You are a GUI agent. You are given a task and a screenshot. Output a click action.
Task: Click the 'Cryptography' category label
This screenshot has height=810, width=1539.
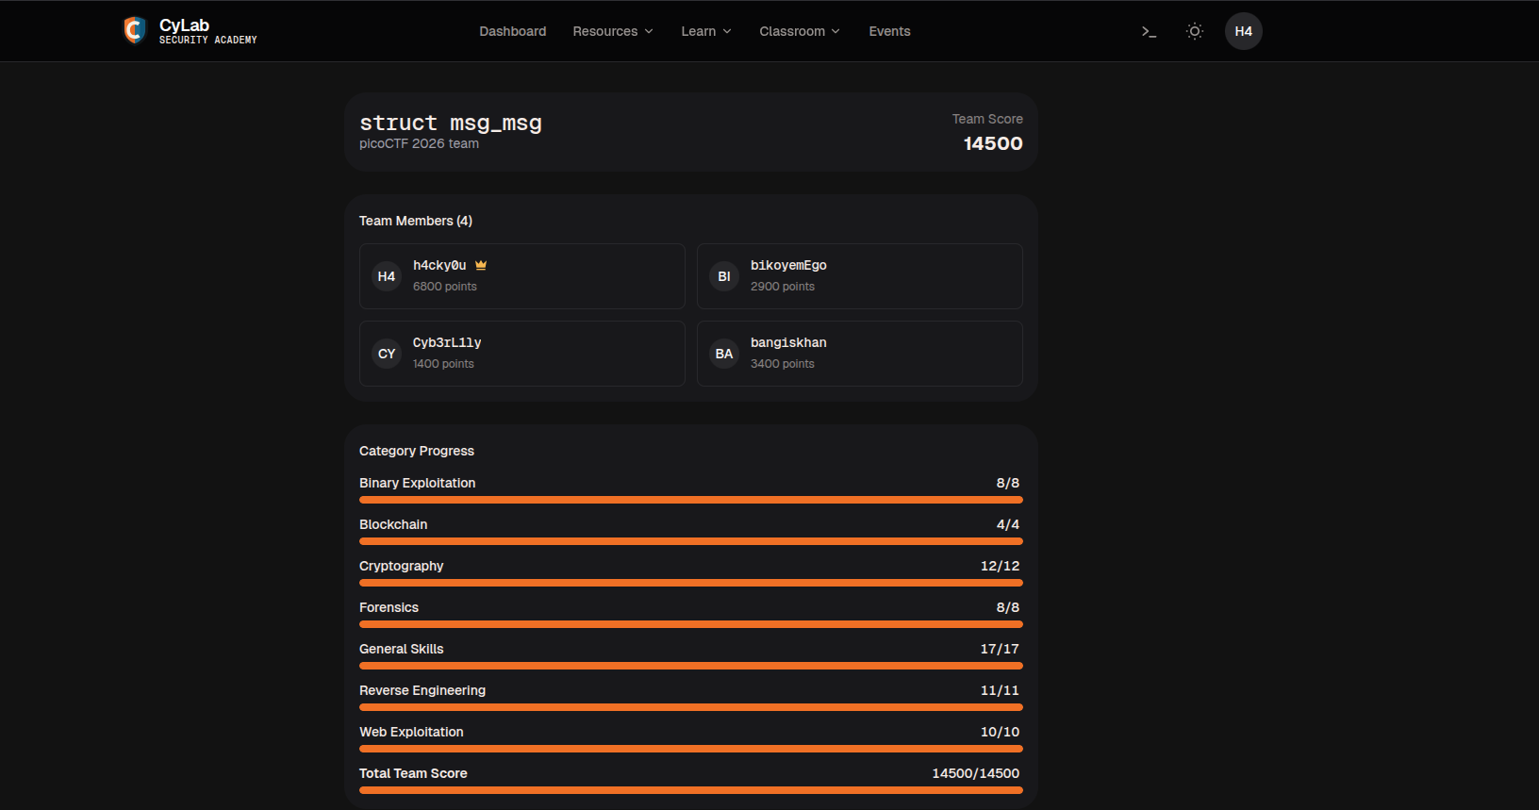[x=402, y=566]
